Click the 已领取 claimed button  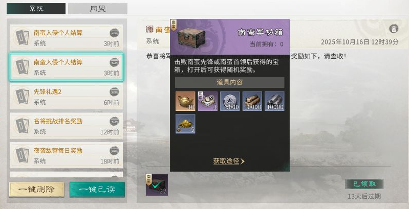pyautogui.click(x=364, y=184)
